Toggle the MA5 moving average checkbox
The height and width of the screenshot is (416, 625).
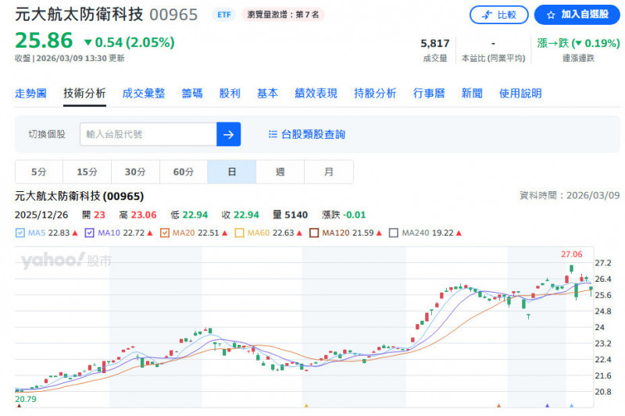pyautogui.click(x=20, y=233)
